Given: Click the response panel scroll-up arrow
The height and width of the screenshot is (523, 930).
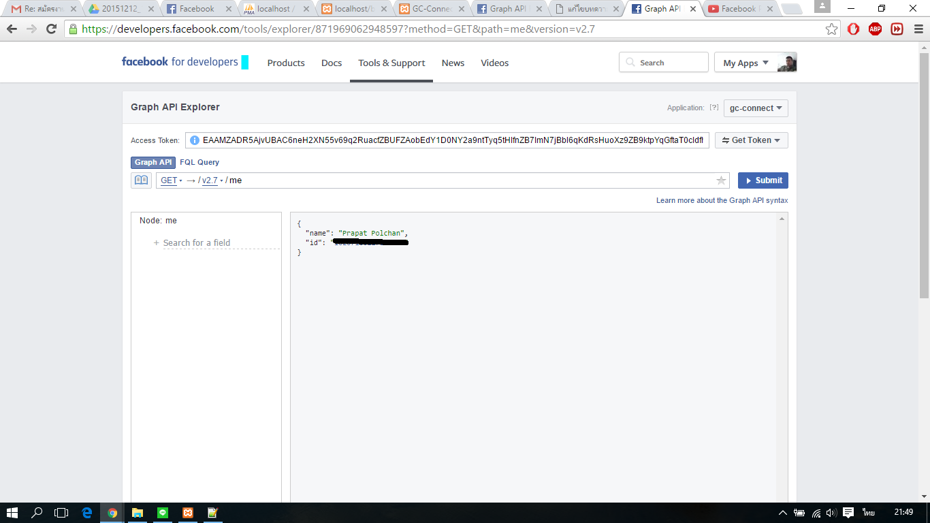Looking at the screenshot, I should point(782,219).
